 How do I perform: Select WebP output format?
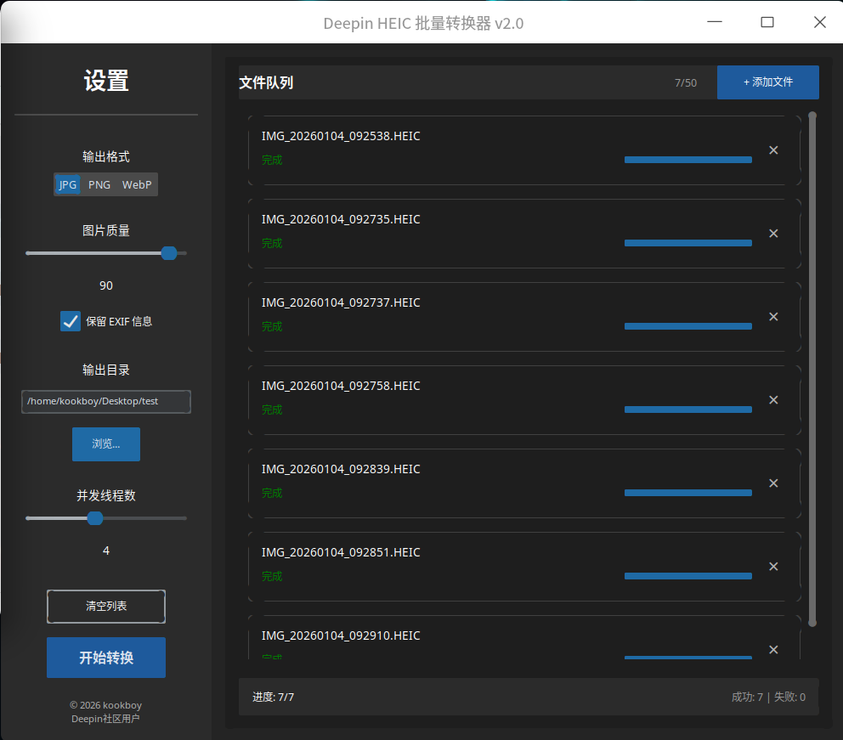[137, 185]
